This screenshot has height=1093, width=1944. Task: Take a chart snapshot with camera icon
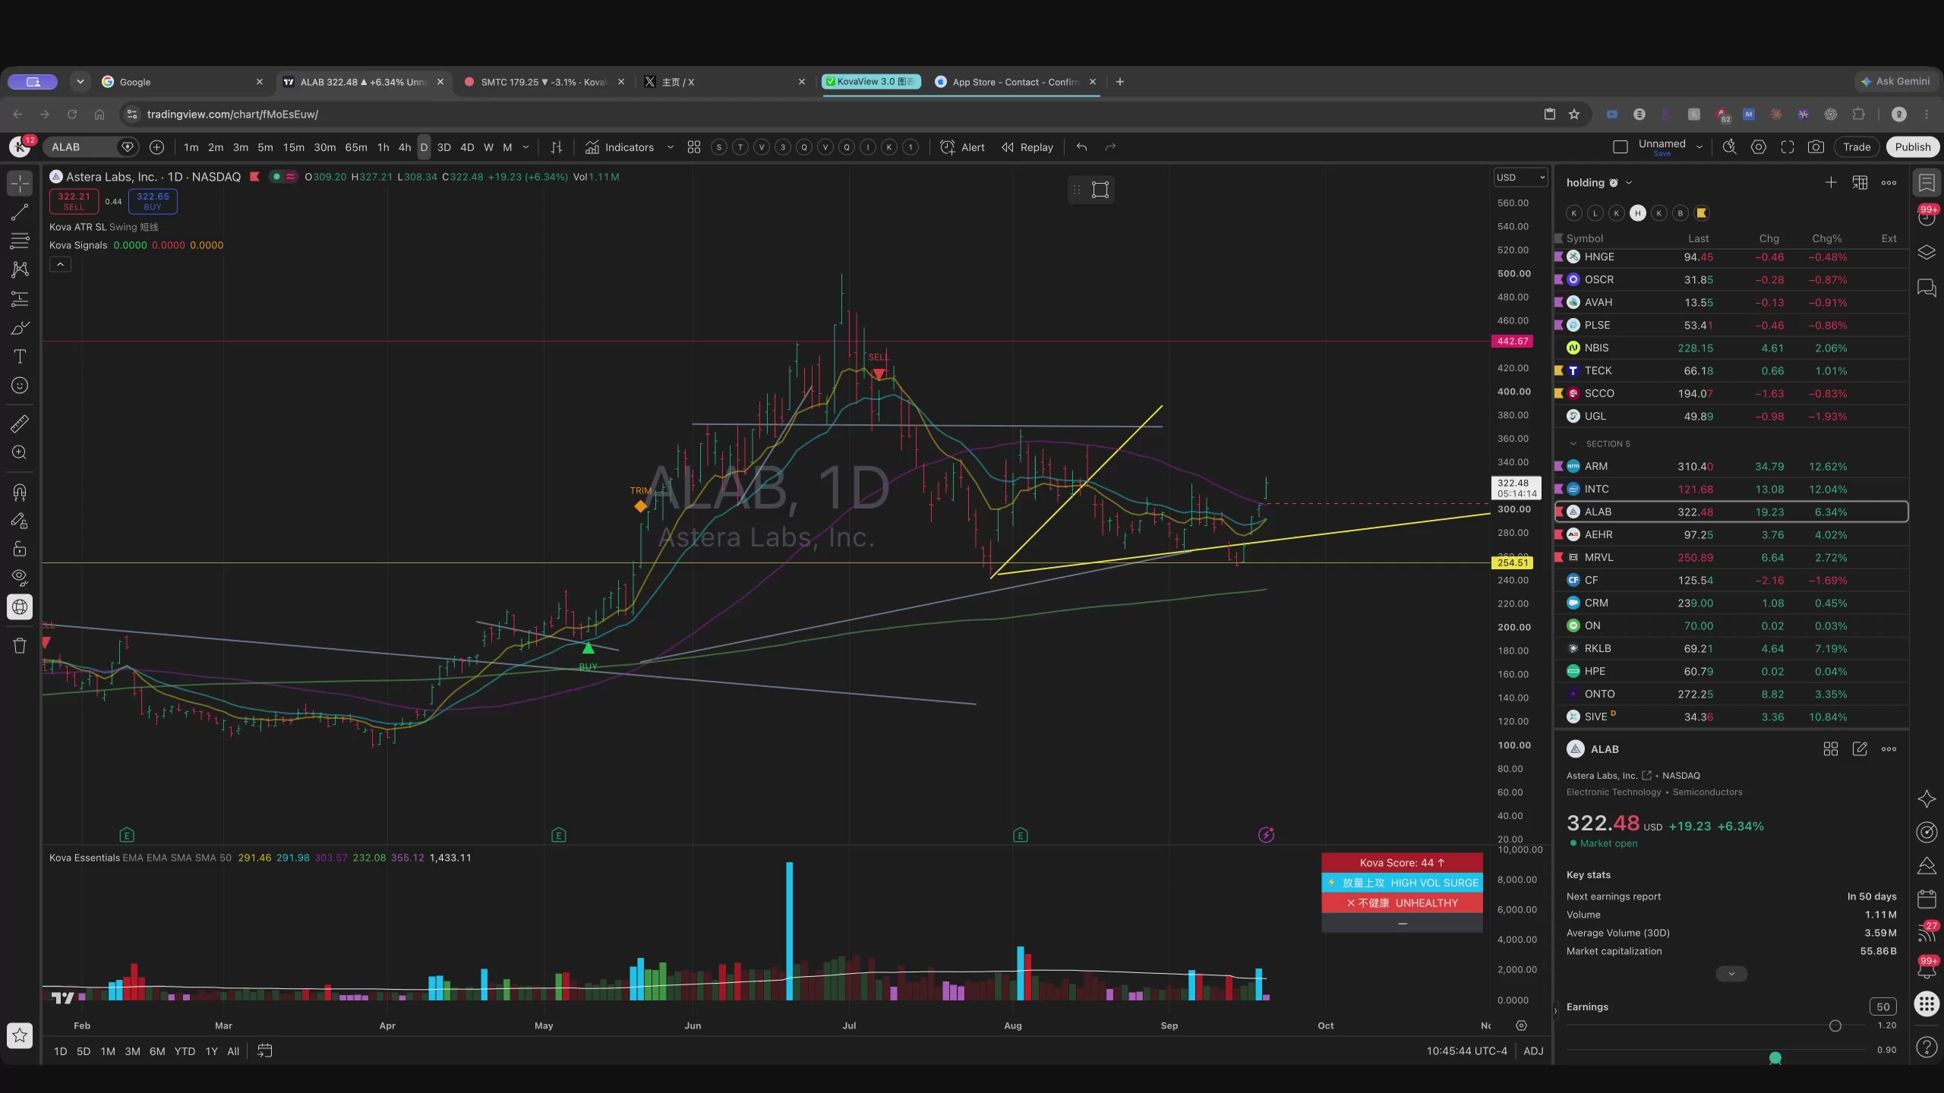1816,147
